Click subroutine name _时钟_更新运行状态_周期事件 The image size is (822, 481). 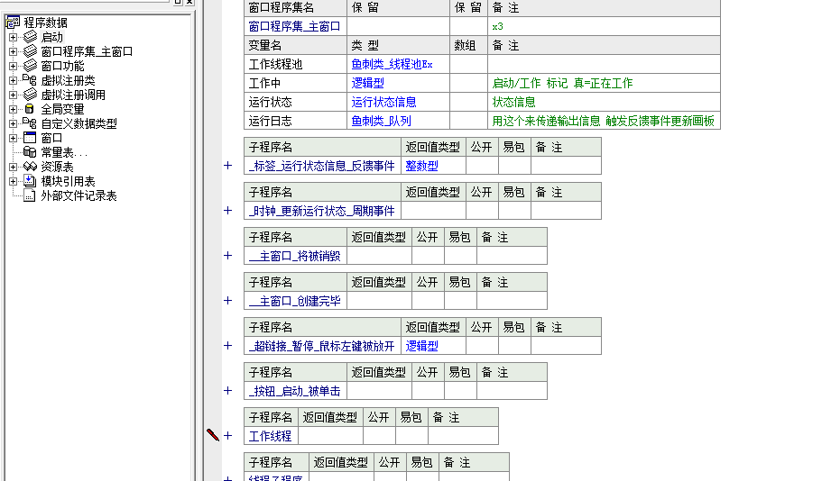click(322, 211)
